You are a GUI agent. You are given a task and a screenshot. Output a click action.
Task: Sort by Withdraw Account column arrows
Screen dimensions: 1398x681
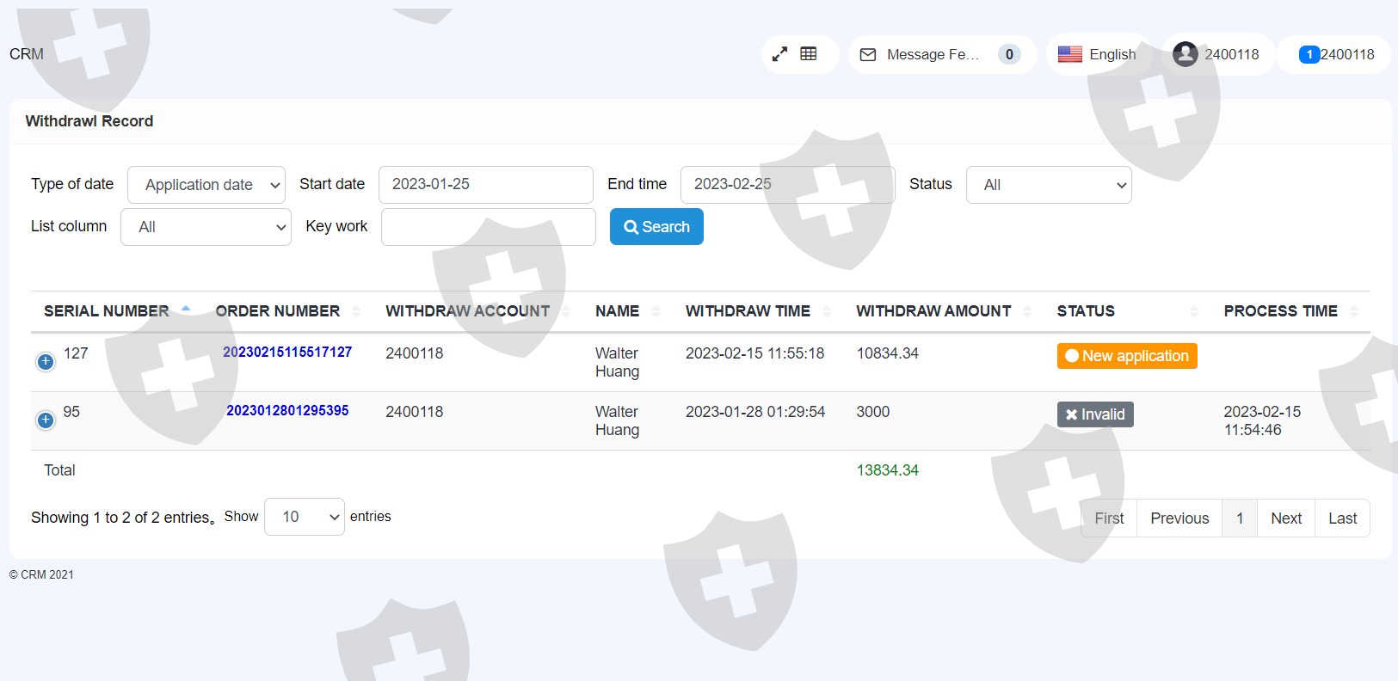coord(566,311)
